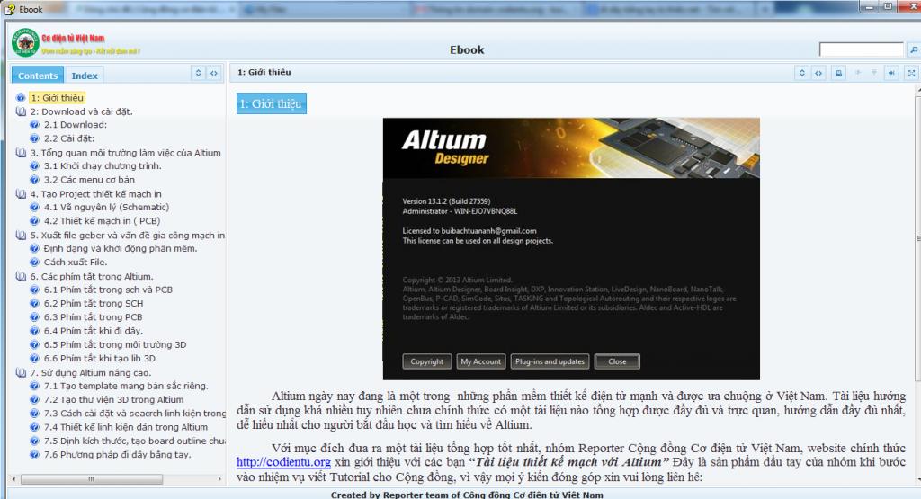
Task: Open topic Định dạng và khởi động phần mềm
Action: pos(121,248)
